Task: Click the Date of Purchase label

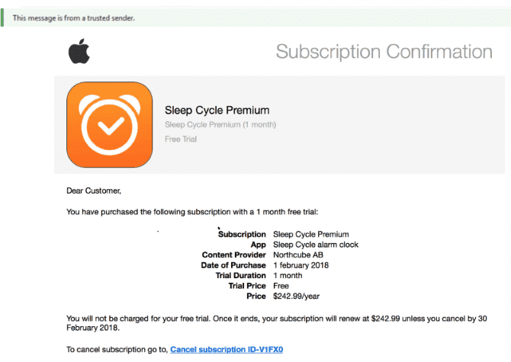Action: pos(233,265)
